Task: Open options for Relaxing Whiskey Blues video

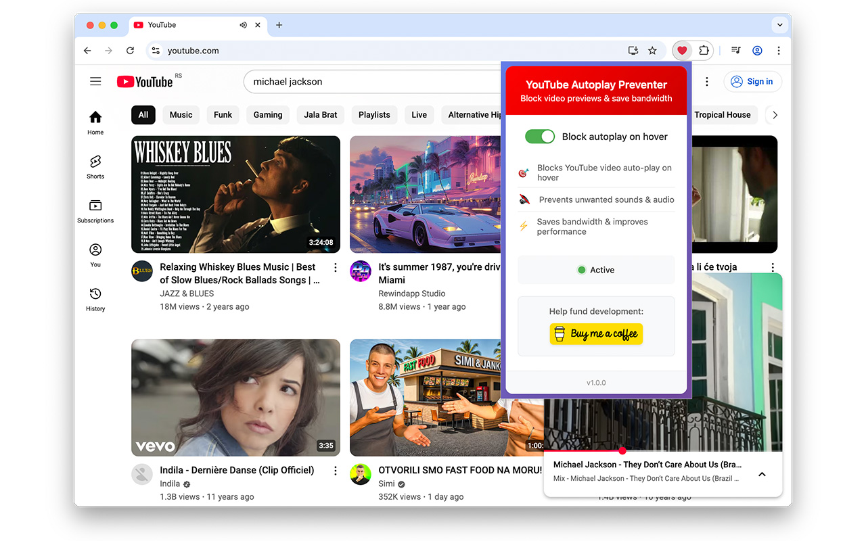Action: [335, 268]
